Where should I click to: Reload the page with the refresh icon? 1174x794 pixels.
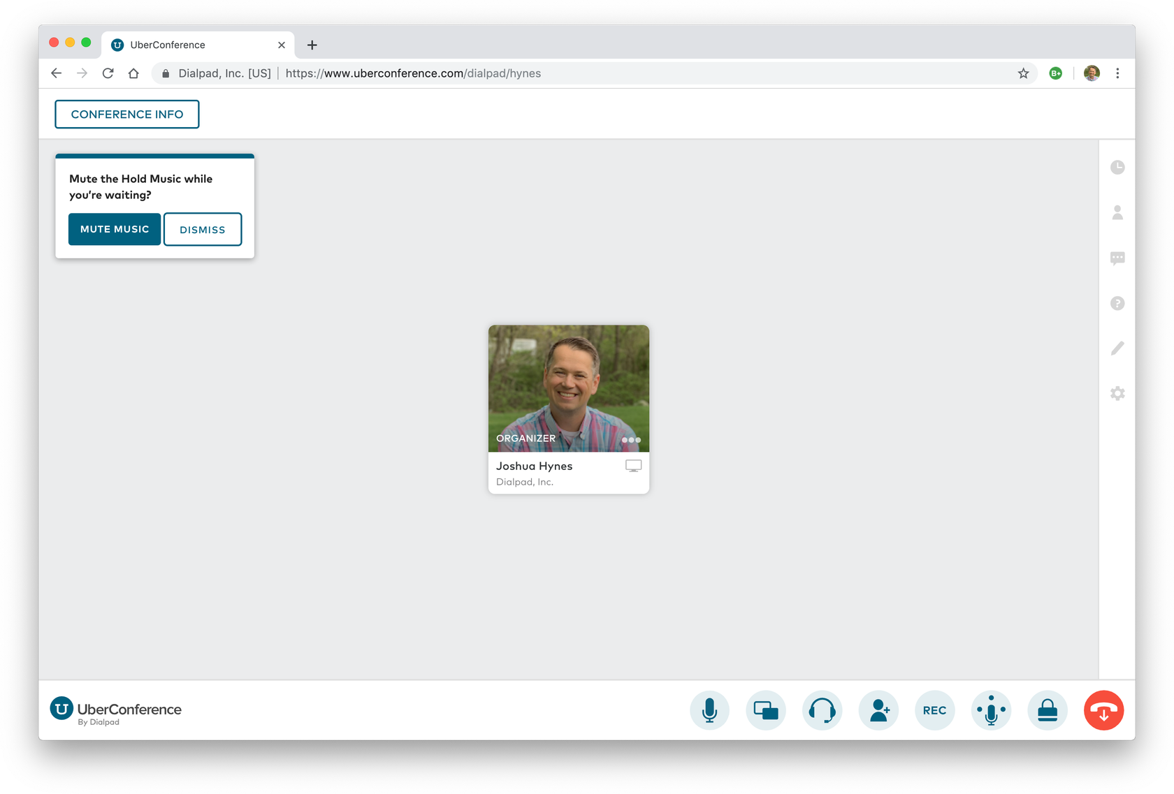(x=108, y=73)
